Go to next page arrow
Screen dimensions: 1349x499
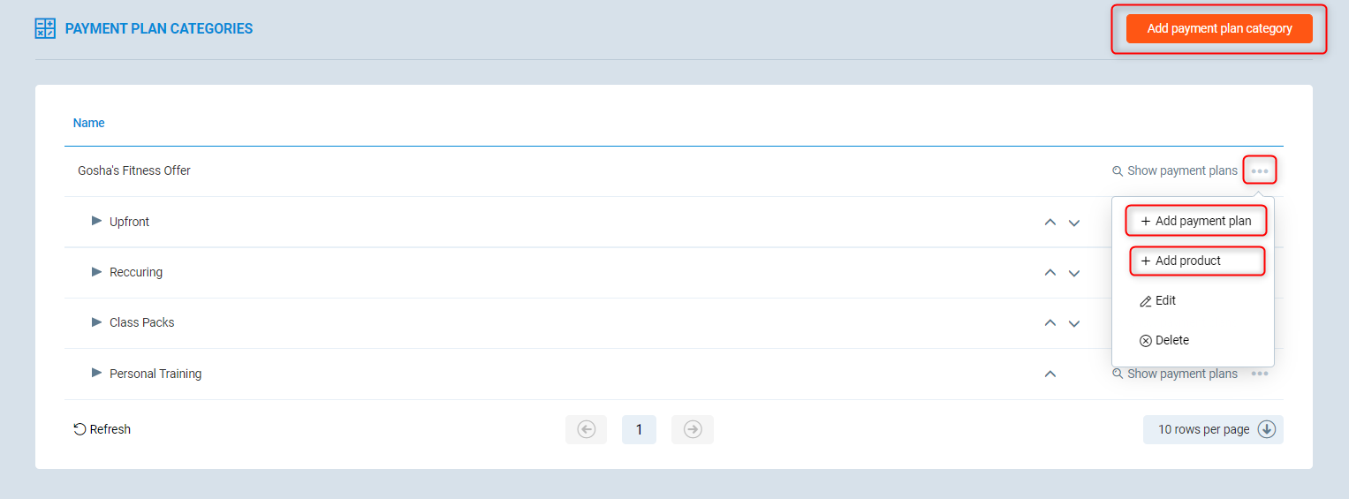click(693, 429)
